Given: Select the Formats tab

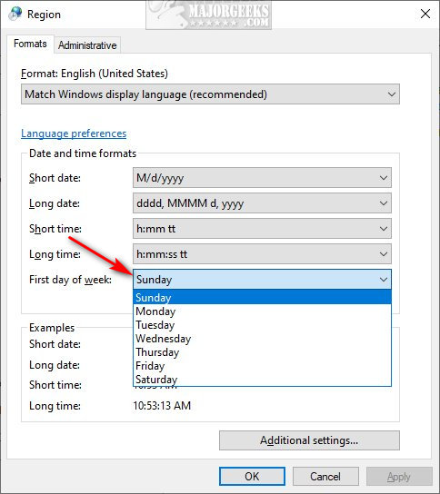Looking at the screenshot, I should pyautogui.click(x=30, y=44).
